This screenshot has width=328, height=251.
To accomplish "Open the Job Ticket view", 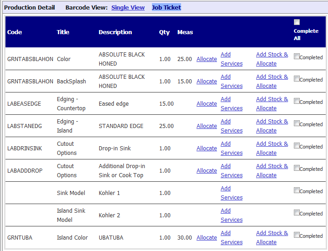I will pyautogui.click(x=166, y=8).
